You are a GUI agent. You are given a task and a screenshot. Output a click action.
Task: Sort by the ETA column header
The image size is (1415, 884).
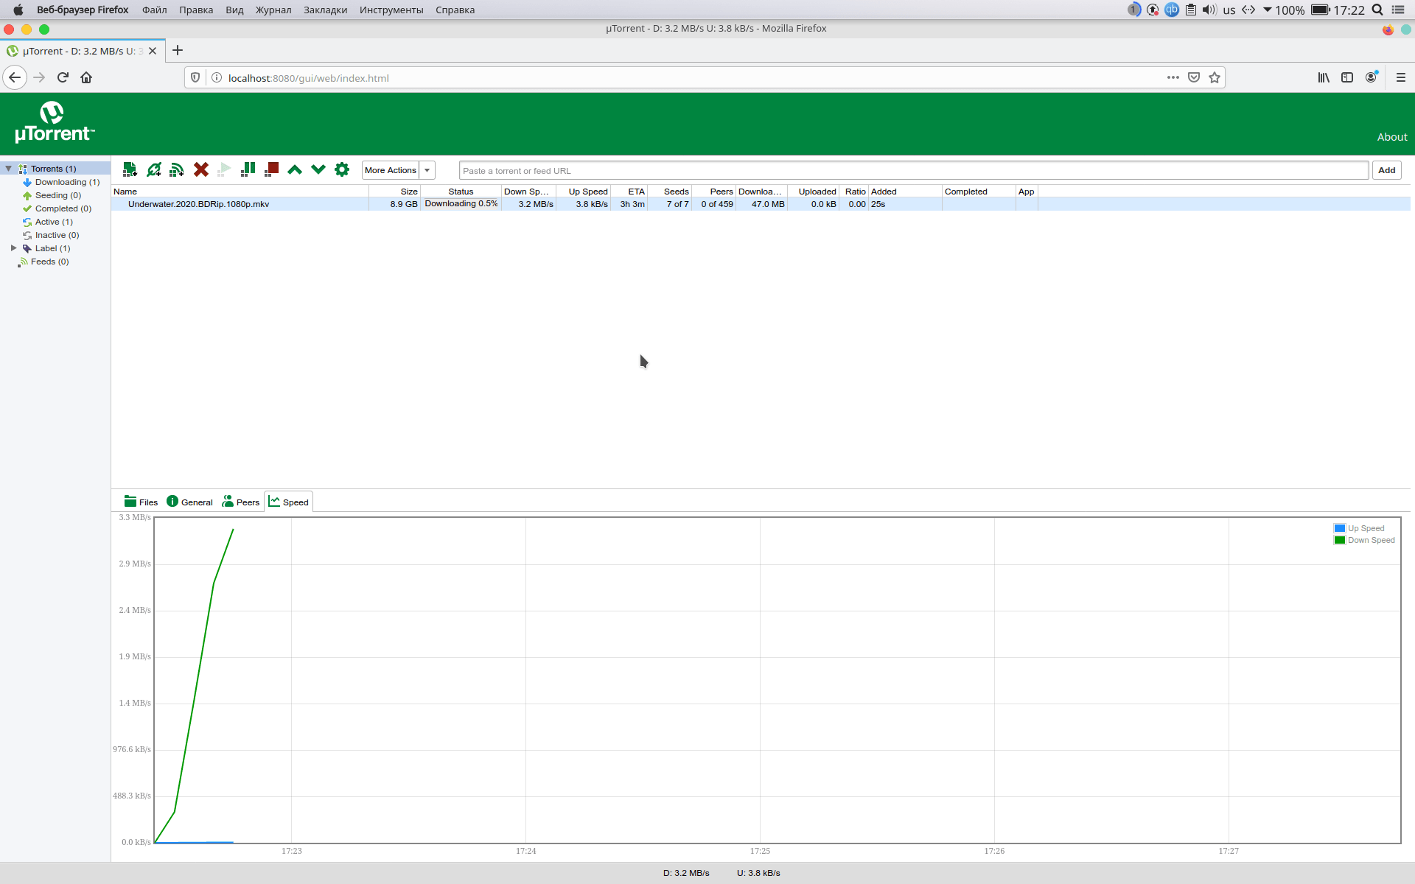tap(629, 192)
